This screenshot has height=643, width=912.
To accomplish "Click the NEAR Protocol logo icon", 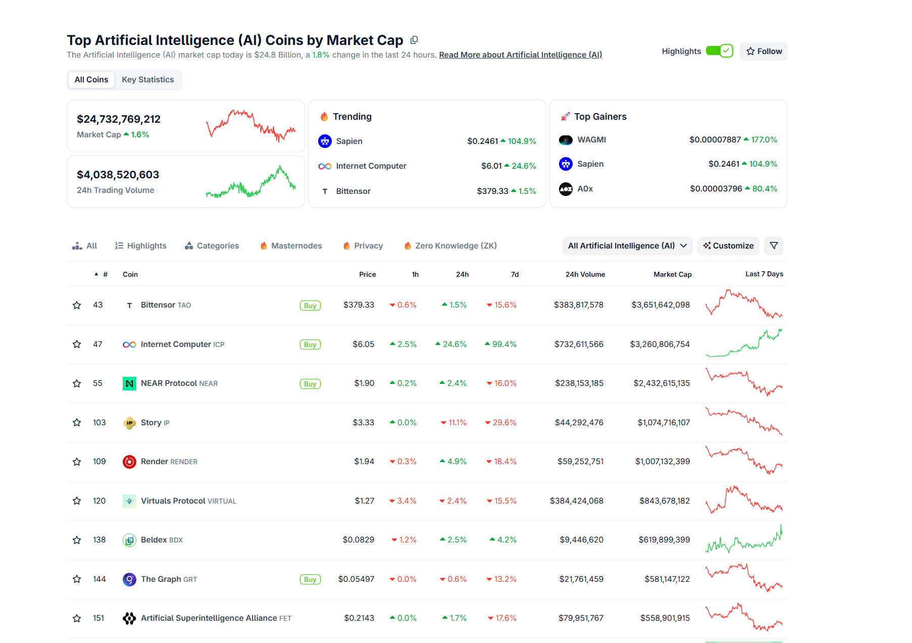I will (129, 383).
